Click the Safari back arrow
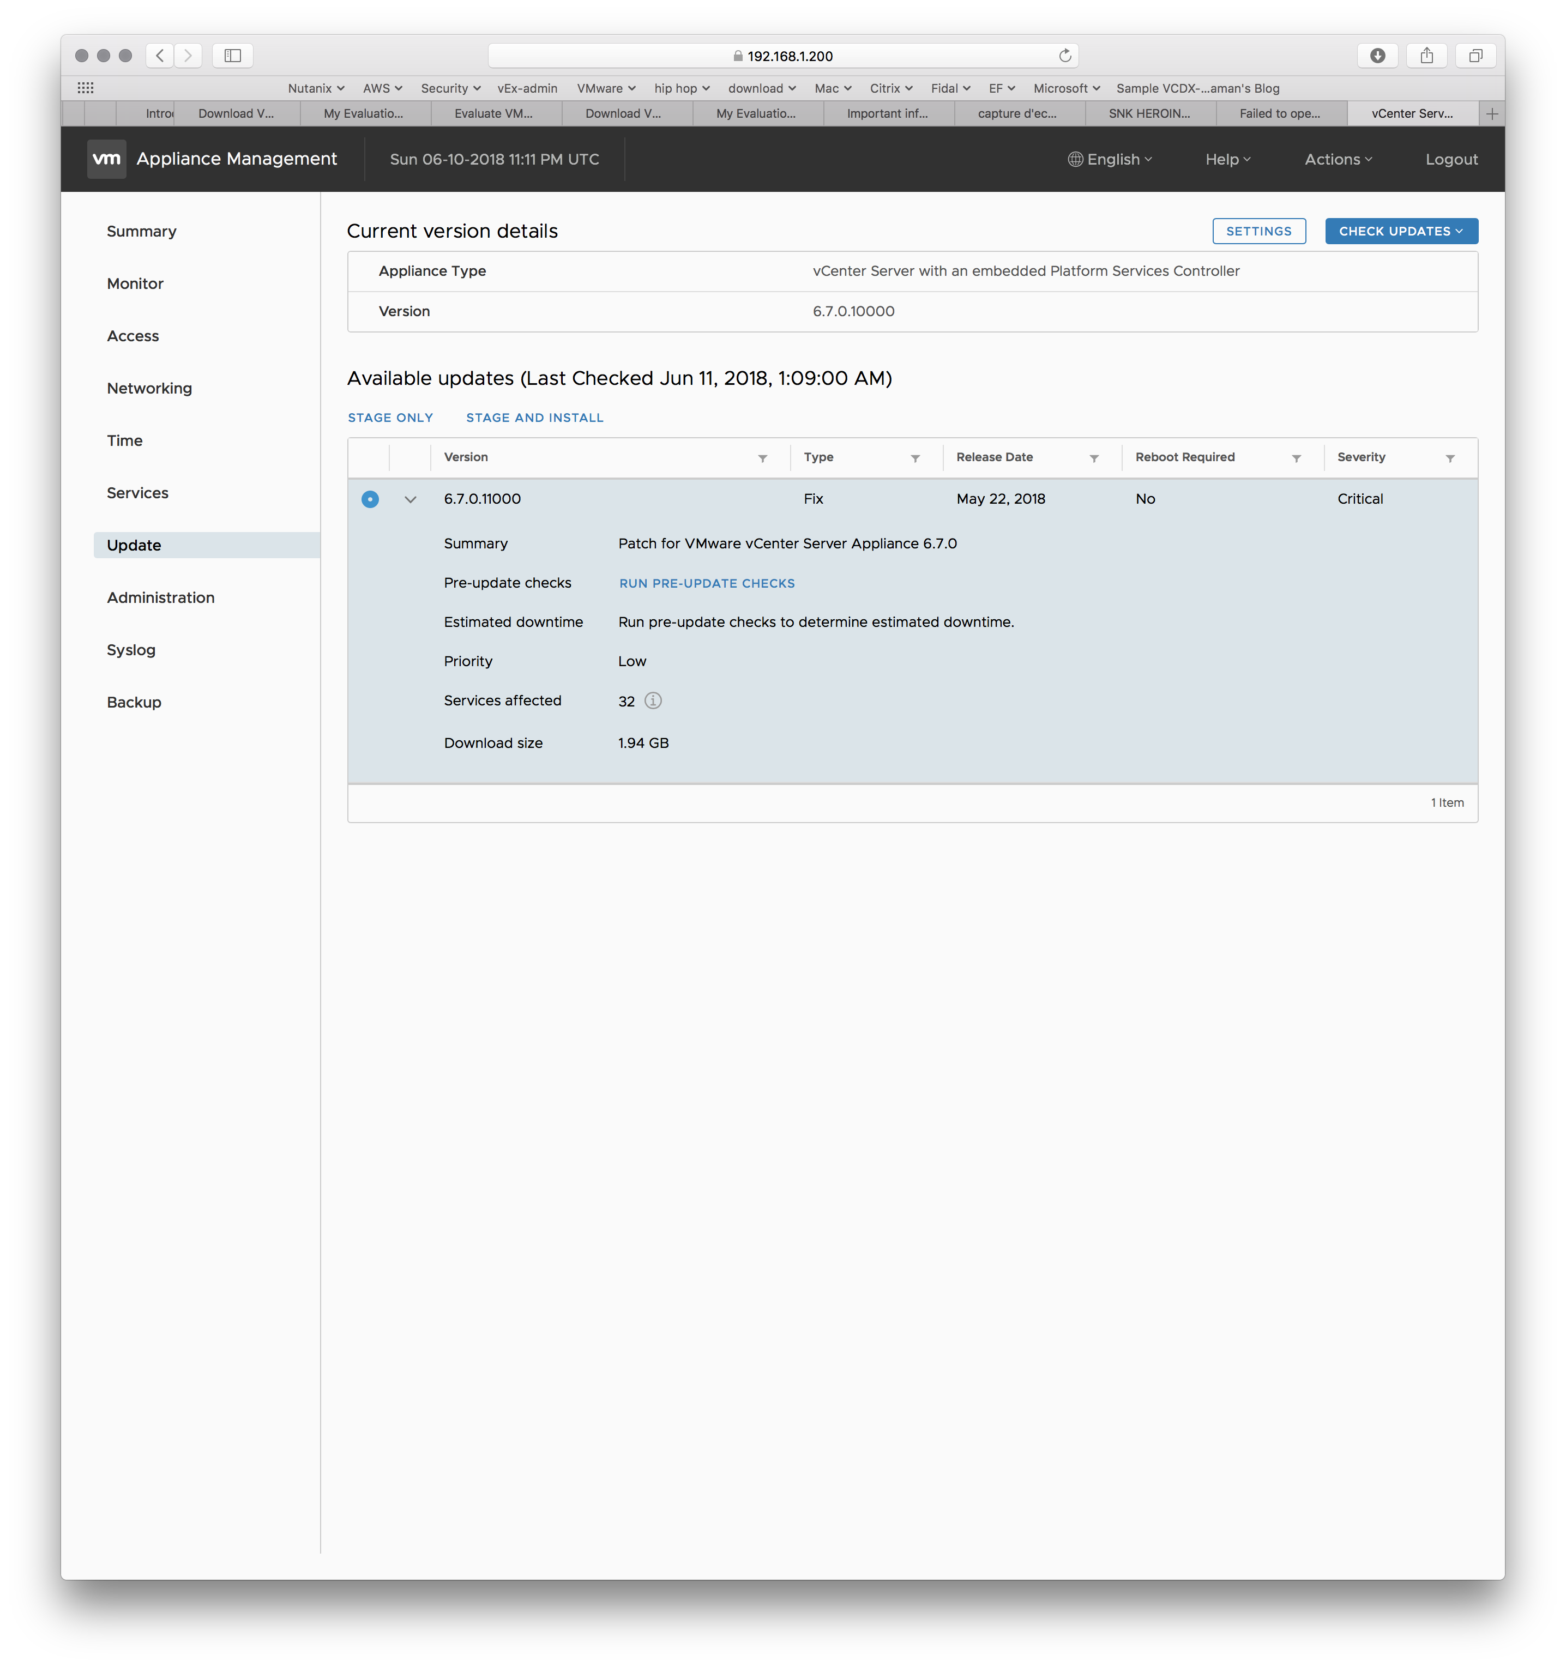Viewport: 1566px width, 1667px height. tap(159, 56)
